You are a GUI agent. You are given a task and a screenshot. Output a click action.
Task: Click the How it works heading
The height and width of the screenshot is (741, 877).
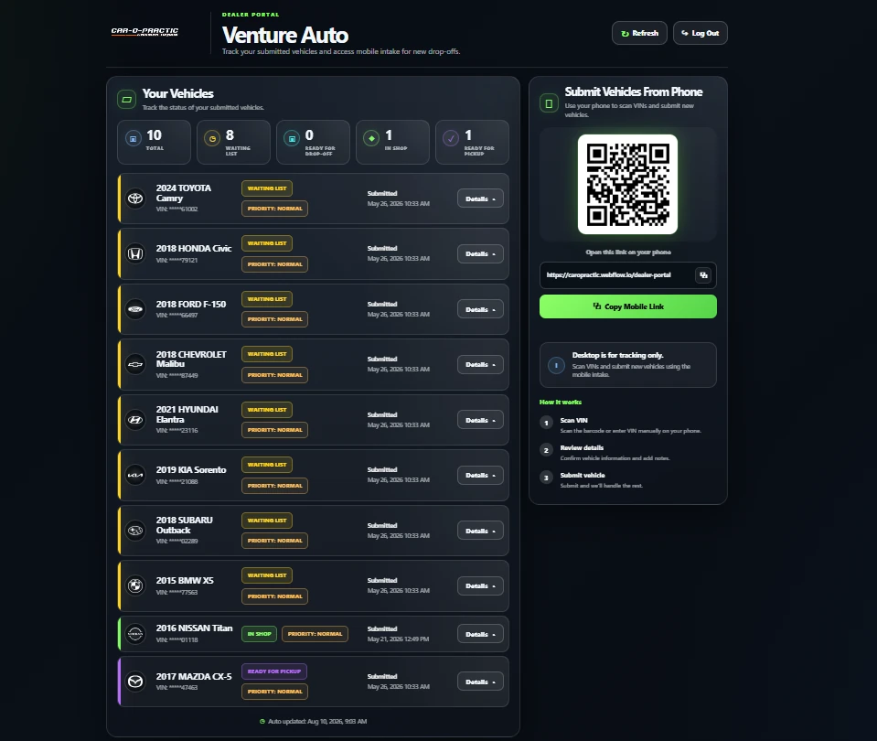pos(561,403)
